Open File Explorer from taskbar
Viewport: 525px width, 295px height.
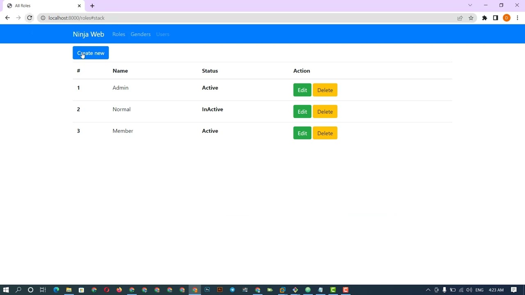pos(69,290)
